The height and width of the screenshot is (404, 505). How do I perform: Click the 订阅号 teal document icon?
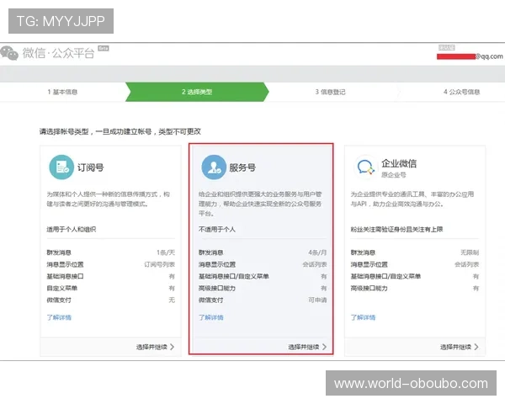61,167
